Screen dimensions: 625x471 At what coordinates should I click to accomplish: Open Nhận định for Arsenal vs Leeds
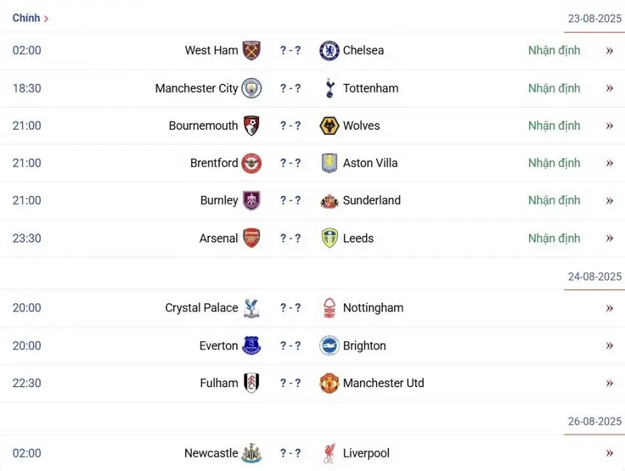(x=554, y=238)
